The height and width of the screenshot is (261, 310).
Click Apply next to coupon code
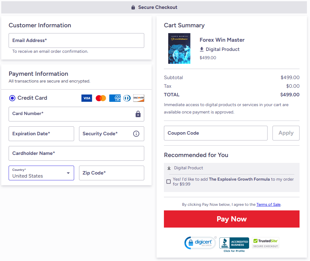pos(286,133)
